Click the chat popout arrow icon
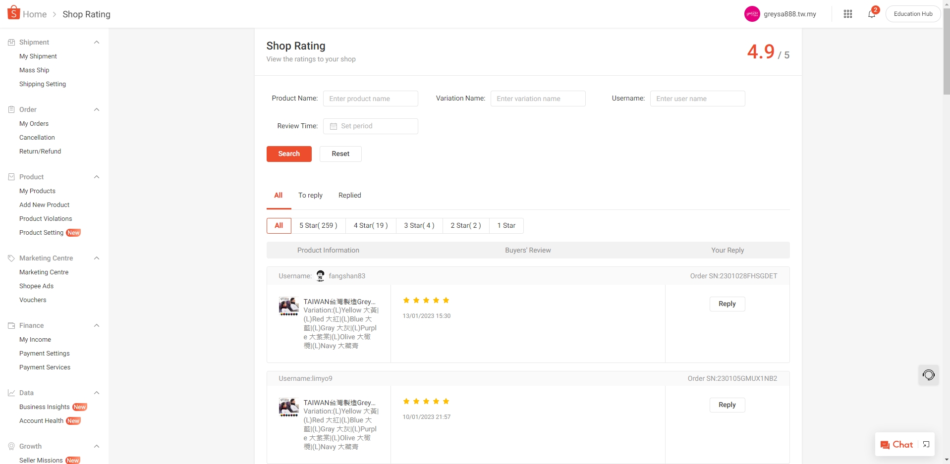Screen dimensions: 950x464 926,445
